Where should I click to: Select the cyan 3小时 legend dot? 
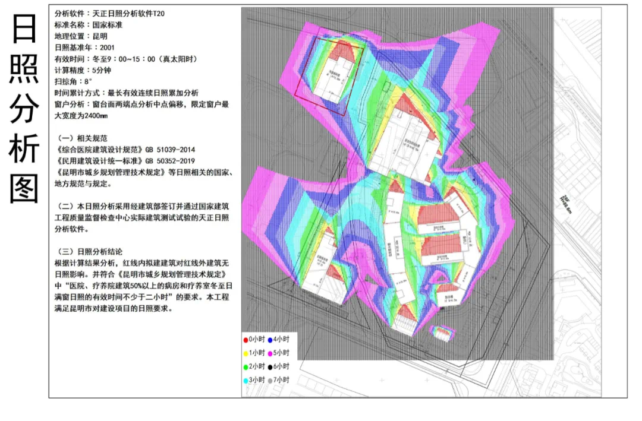pos(246,381)
